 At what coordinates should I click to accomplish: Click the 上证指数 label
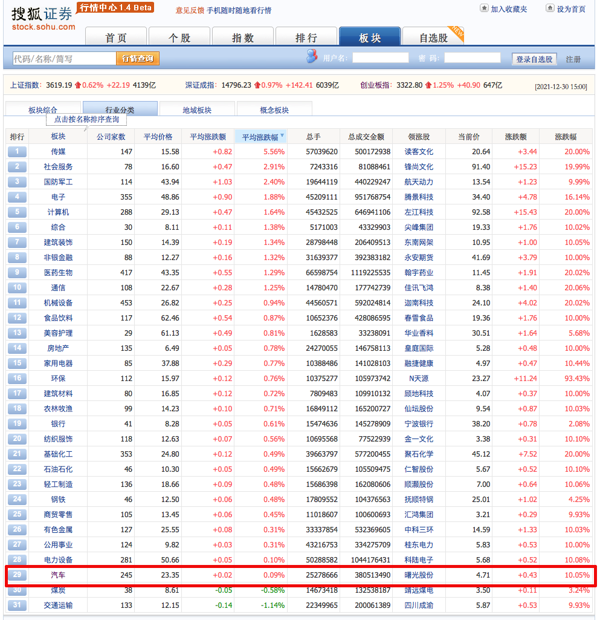click(x=25, y=85)
